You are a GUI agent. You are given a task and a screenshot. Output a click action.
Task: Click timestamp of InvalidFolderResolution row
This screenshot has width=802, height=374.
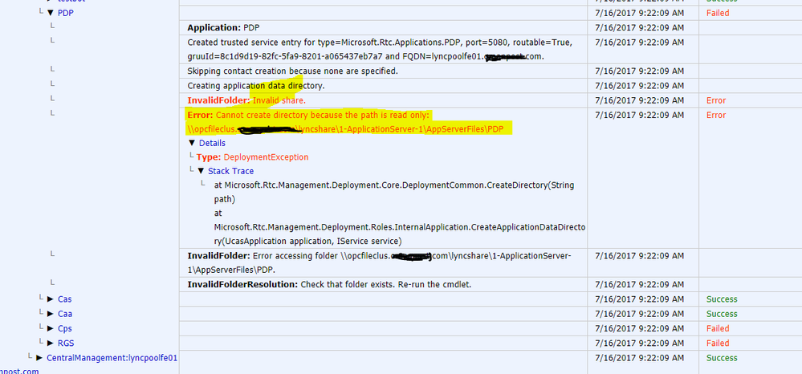pos(639,284)
